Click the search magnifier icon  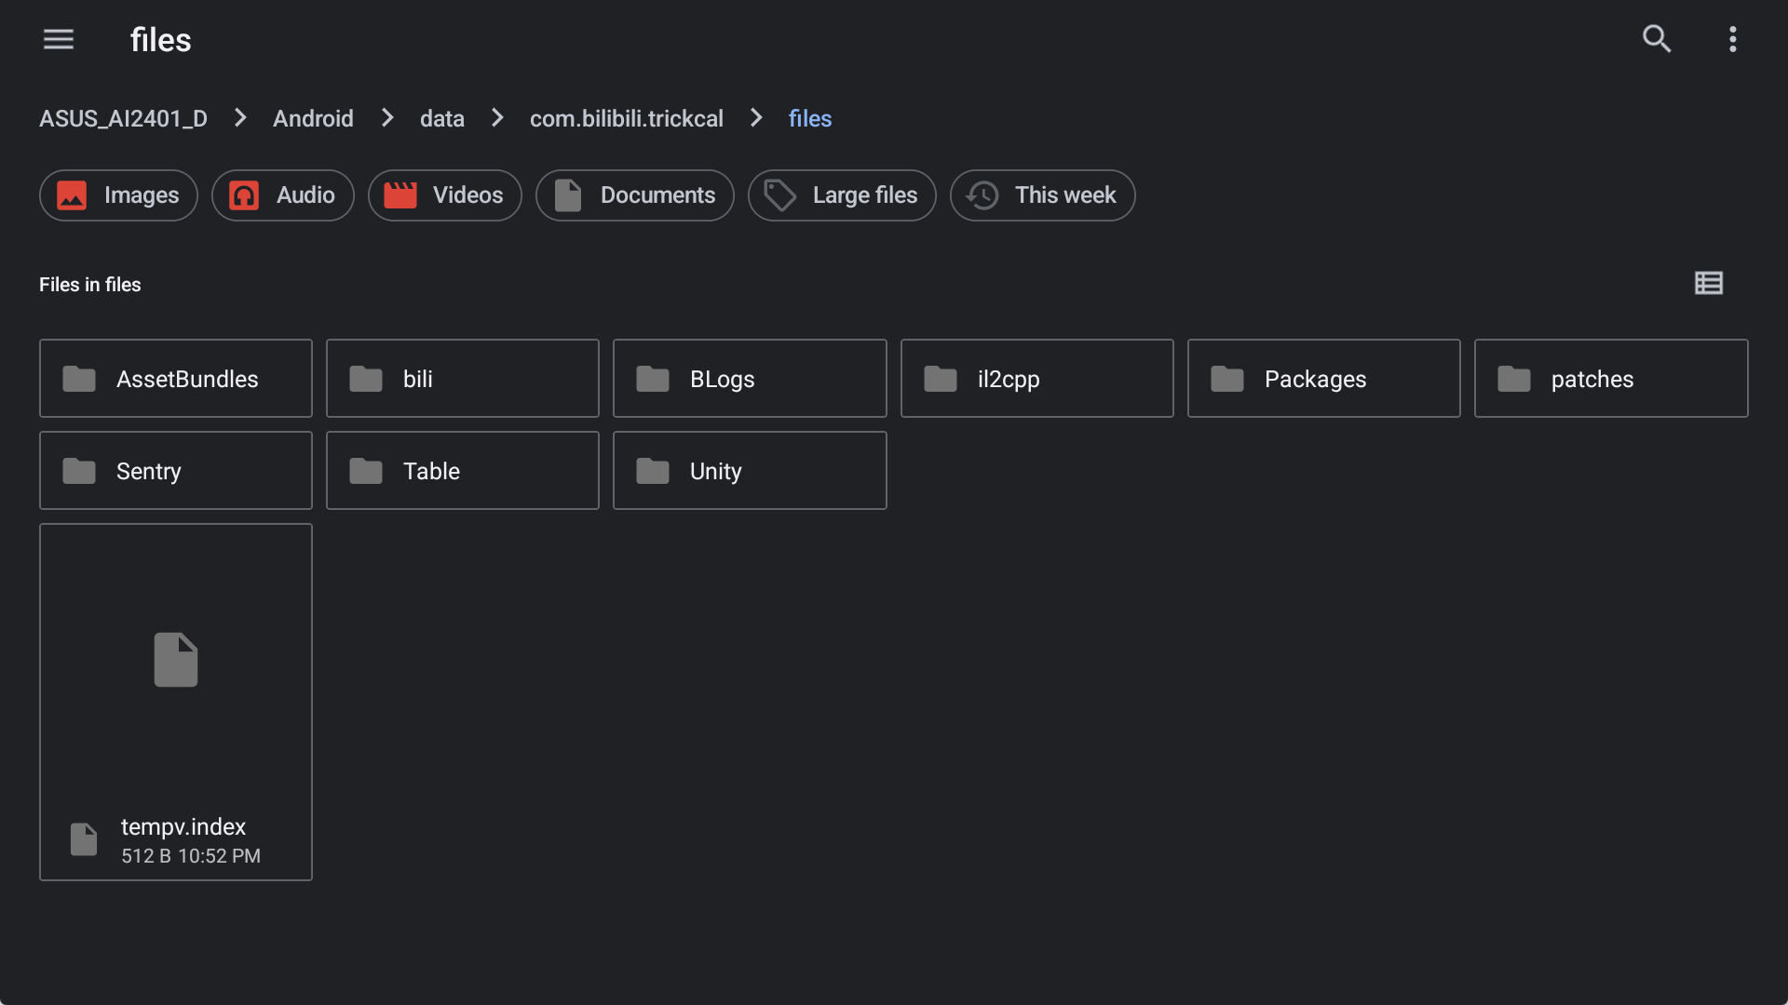pos(1656,39)
